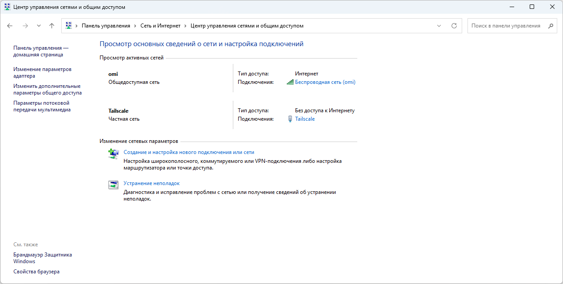Click the Tailscale network adapter icon
The width and height of the screenshot is (563, 284).
(290, 119)
